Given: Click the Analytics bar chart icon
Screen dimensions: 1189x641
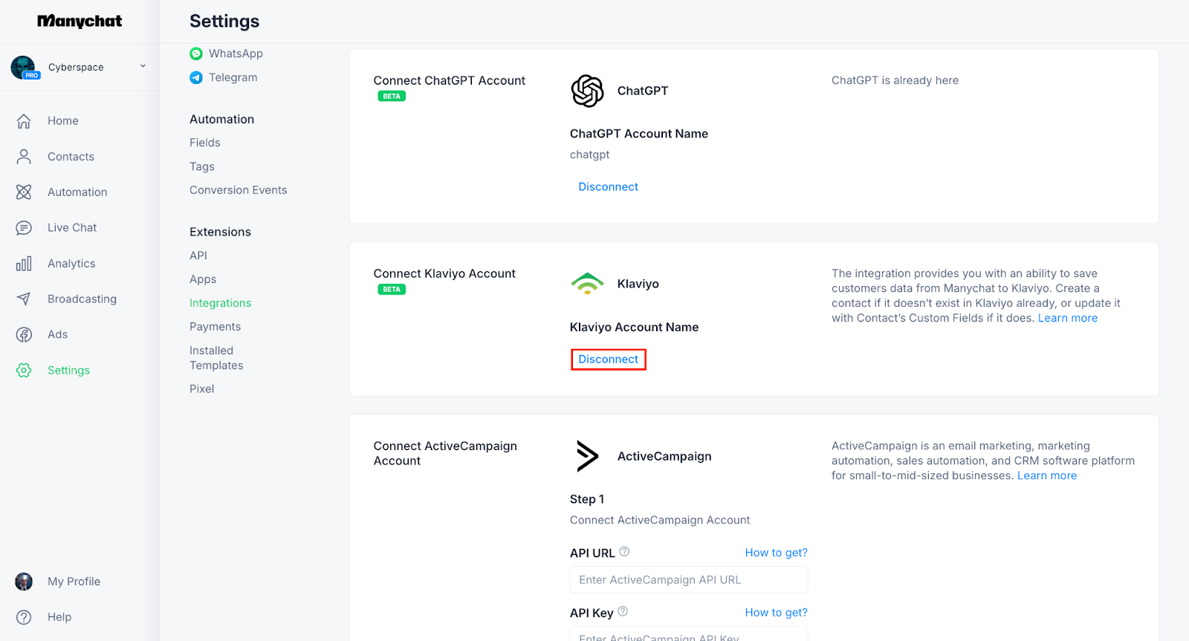Looking at the screenshot, I should (24, 264).
